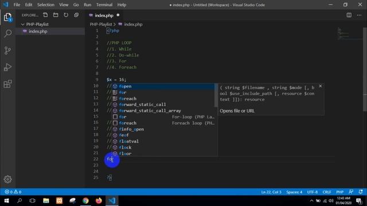Open the Run menu
The image size is (367, 206).
(87, 5)
